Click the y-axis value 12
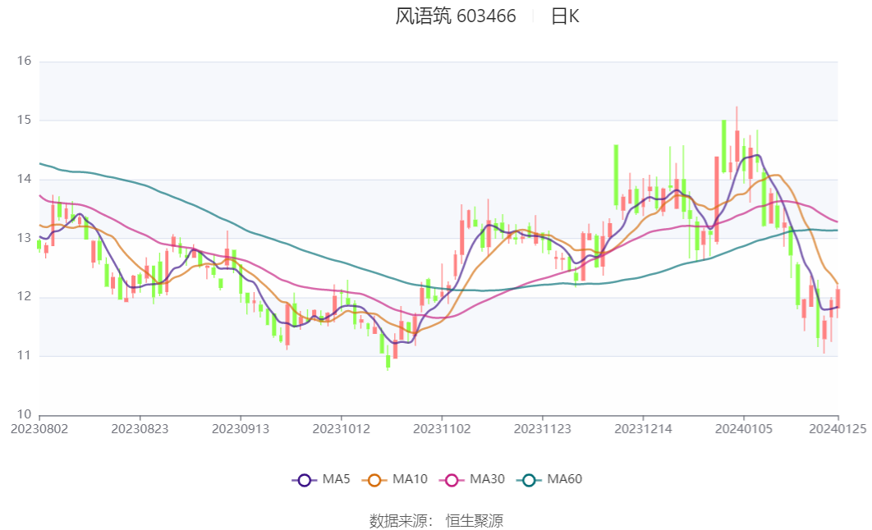This screenshot has height=530, width=872. pos(24,296)
